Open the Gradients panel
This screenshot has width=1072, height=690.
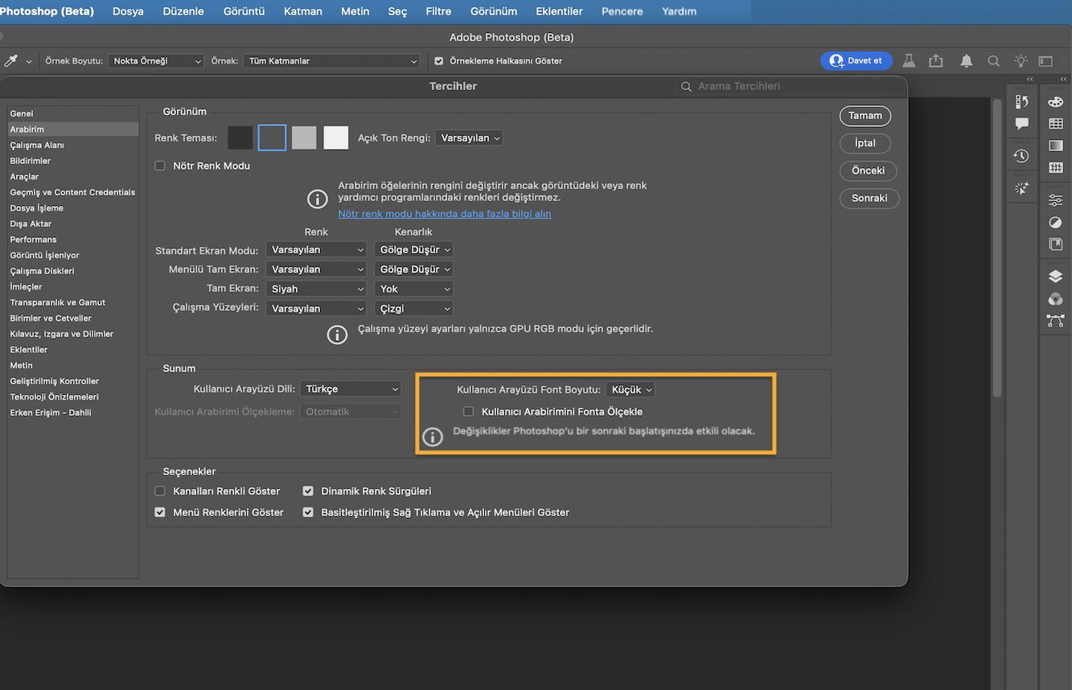pos(1056,146)
